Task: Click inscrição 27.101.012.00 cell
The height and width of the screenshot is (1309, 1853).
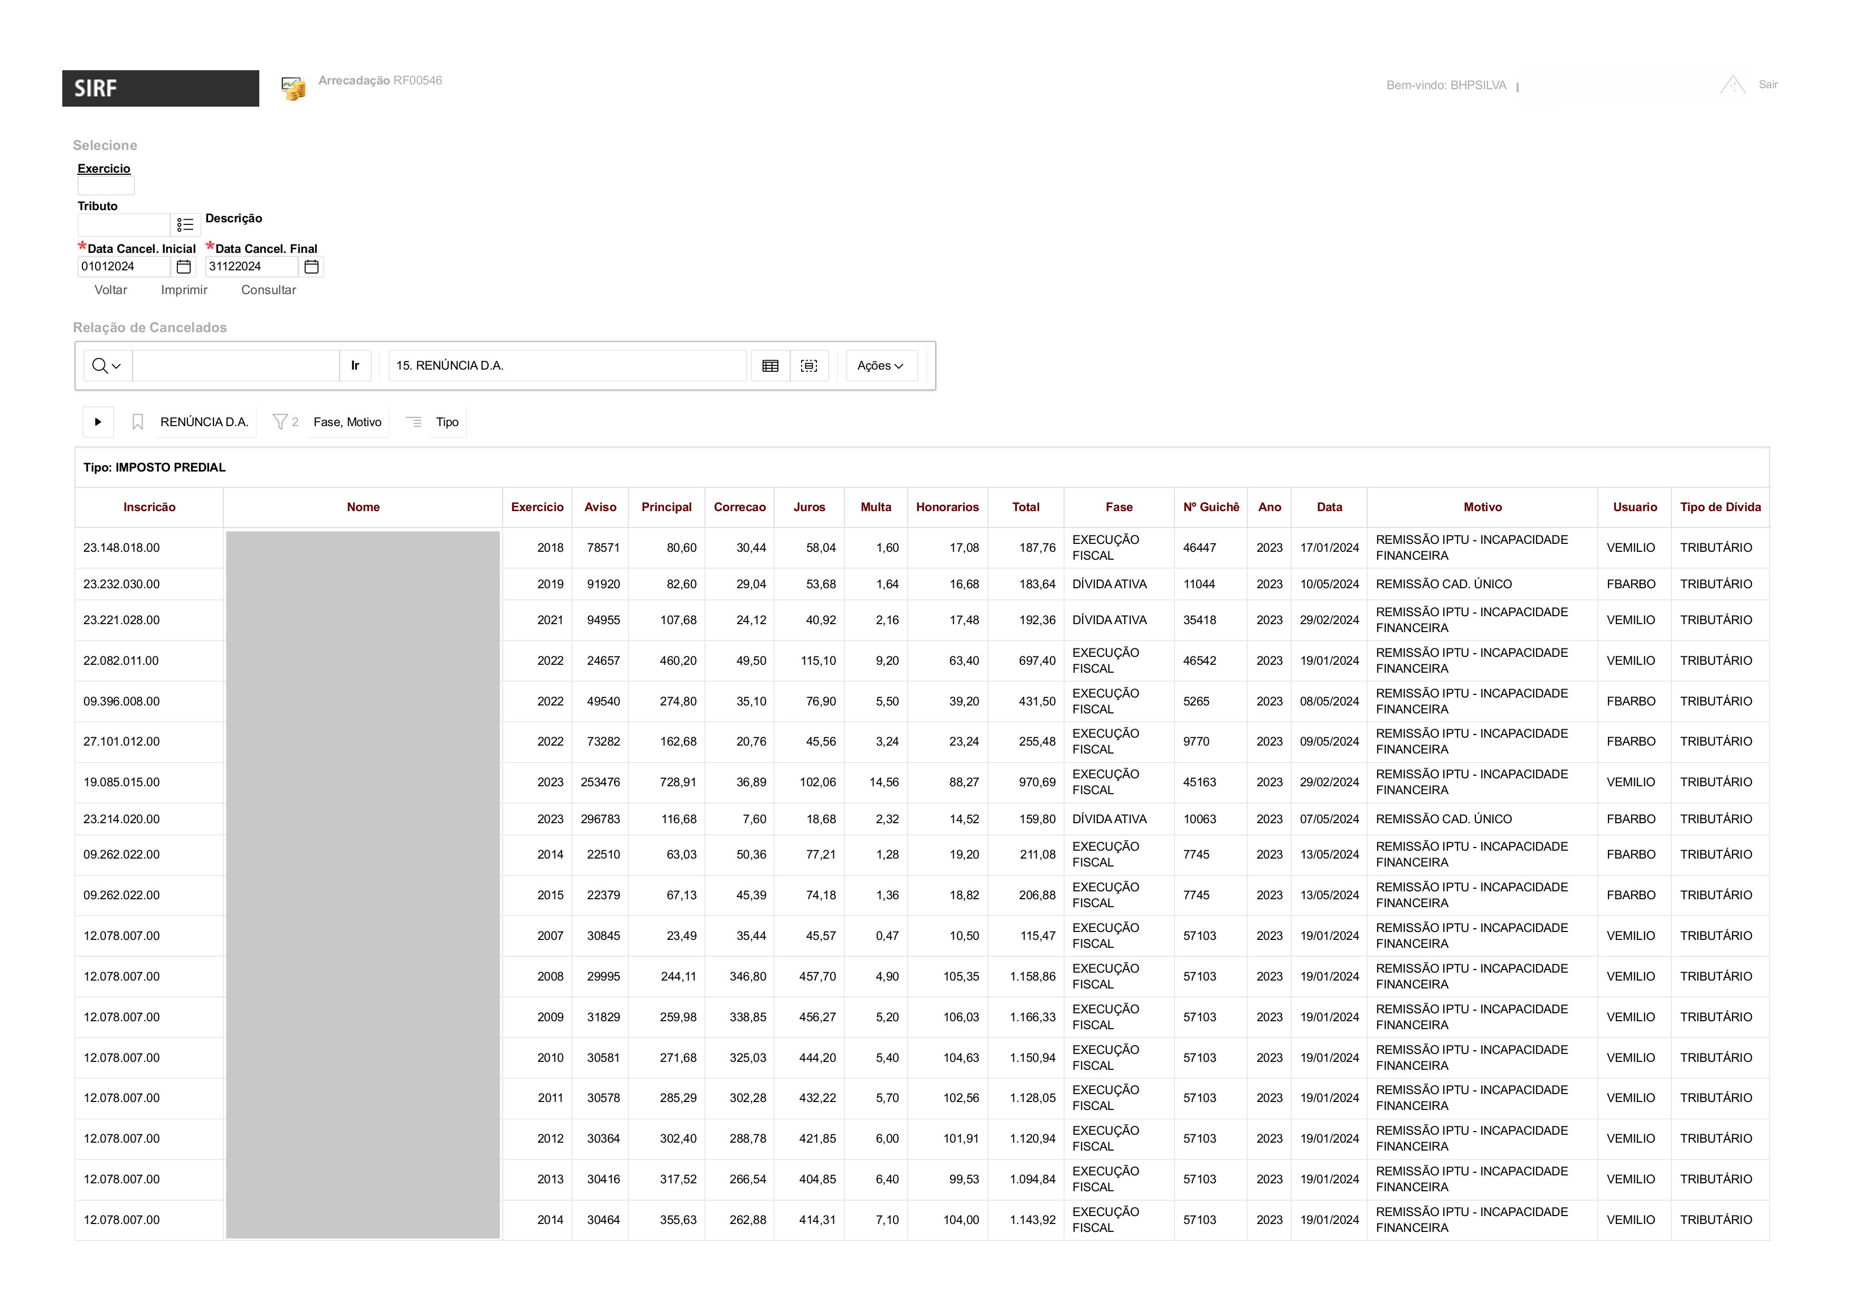Action: coord(149,742)
